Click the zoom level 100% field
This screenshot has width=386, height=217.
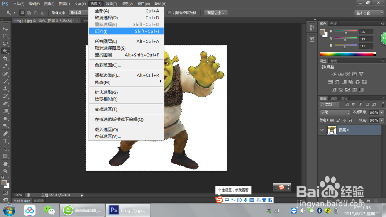click(x=18, y=195)
